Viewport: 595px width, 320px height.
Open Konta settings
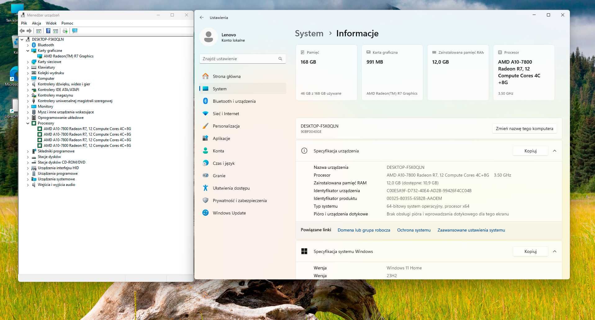tap(242, 151)
